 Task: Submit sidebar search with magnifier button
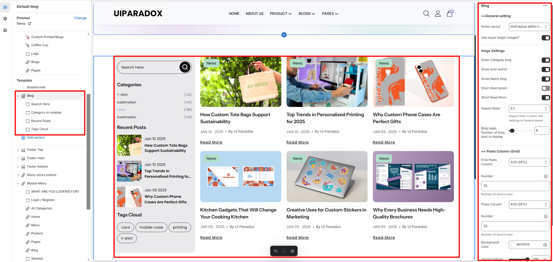[x=185, y=67]
